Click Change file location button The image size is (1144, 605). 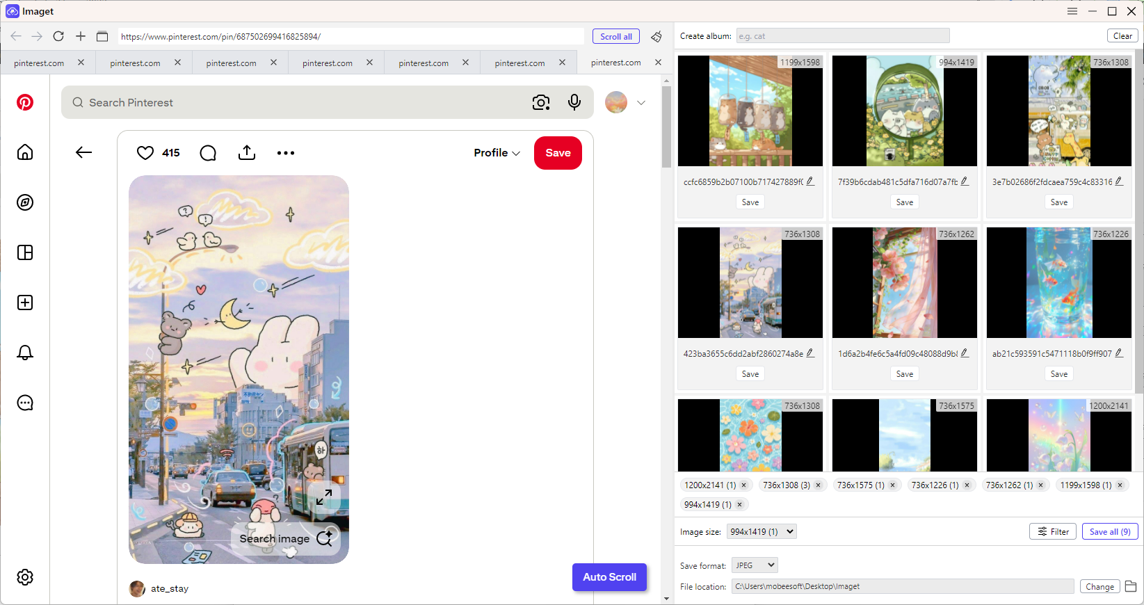click(1099, 586)
